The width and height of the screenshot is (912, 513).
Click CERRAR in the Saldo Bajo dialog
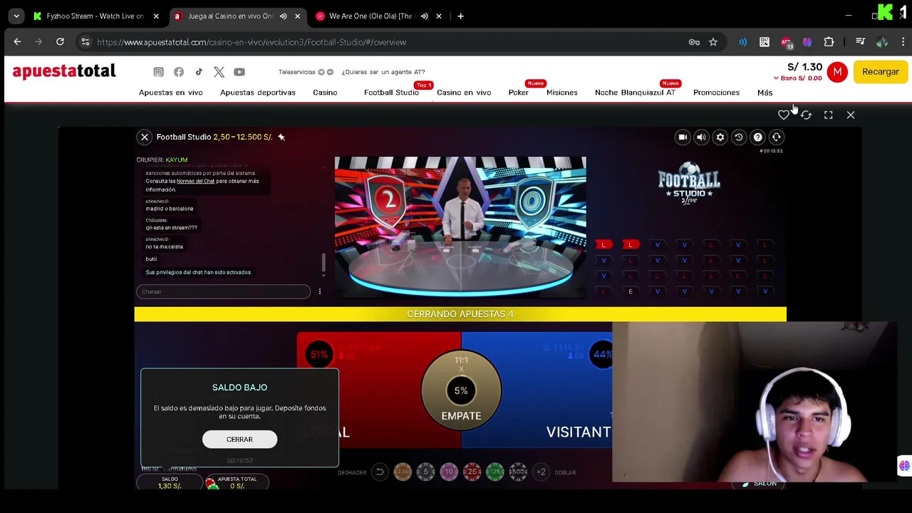239,440
